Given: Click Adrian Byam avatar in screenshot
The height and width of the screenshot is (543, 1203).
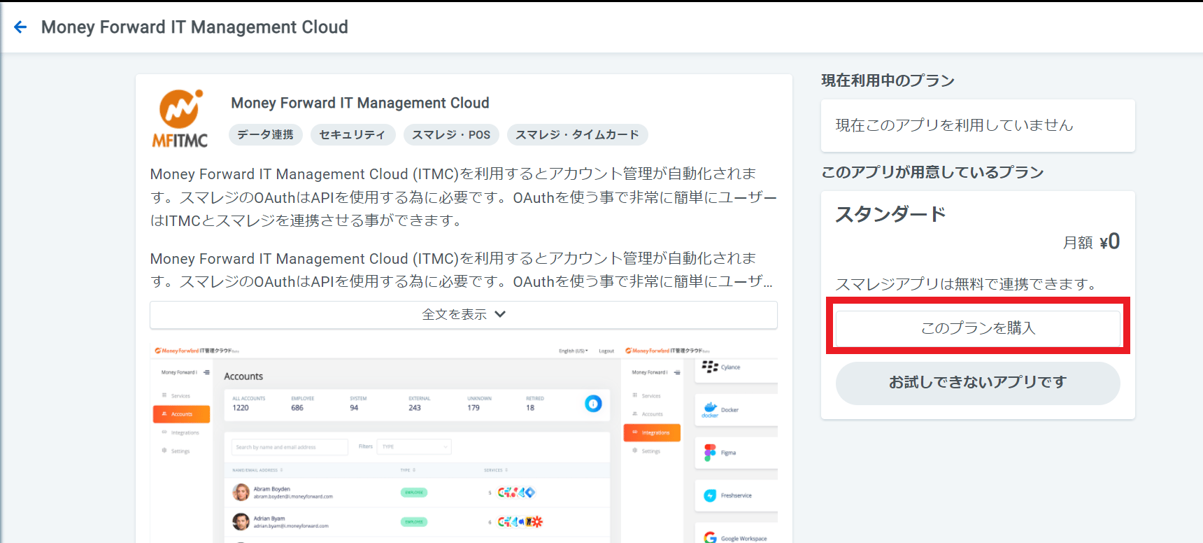Looking at the screenshot, I should pyautogui.click(x=241, y=522).
